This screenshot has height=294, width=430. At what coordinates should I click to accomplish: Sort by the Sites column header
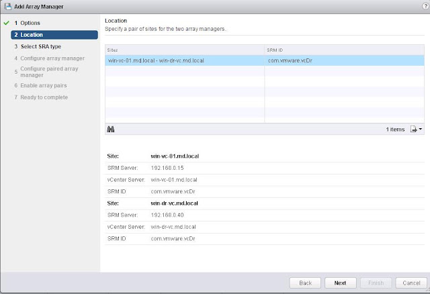(x=185, y=50)
